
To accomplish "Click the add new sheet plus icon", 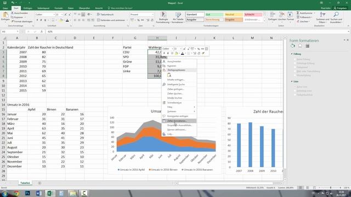I will coord(39,183).
